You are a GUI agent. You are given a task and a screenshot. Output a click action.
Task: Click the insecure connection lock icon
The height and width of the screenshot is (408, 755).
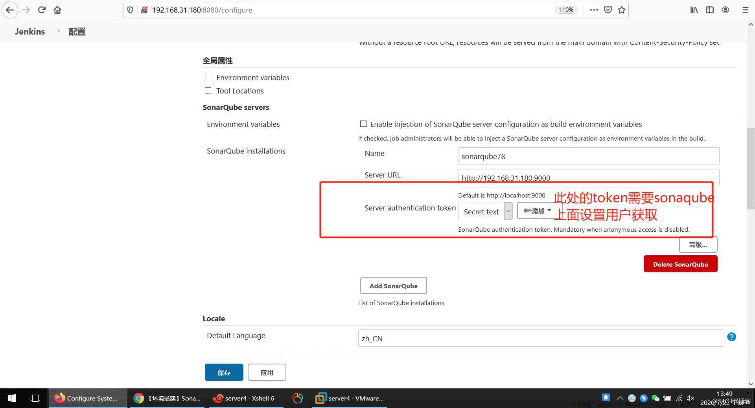pyautogui.click(x=144, y=10)
